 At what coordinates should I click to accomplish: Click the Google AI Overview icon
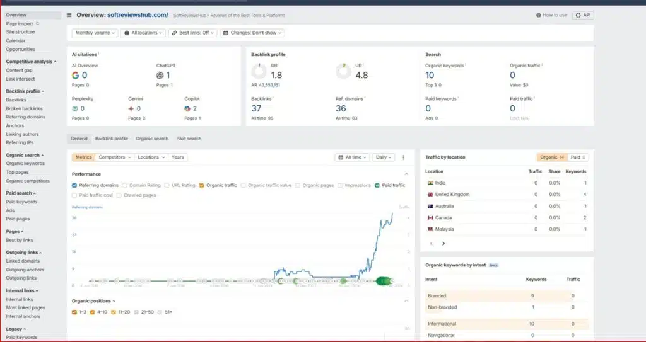pyautogui.click(x=76, y=76)
